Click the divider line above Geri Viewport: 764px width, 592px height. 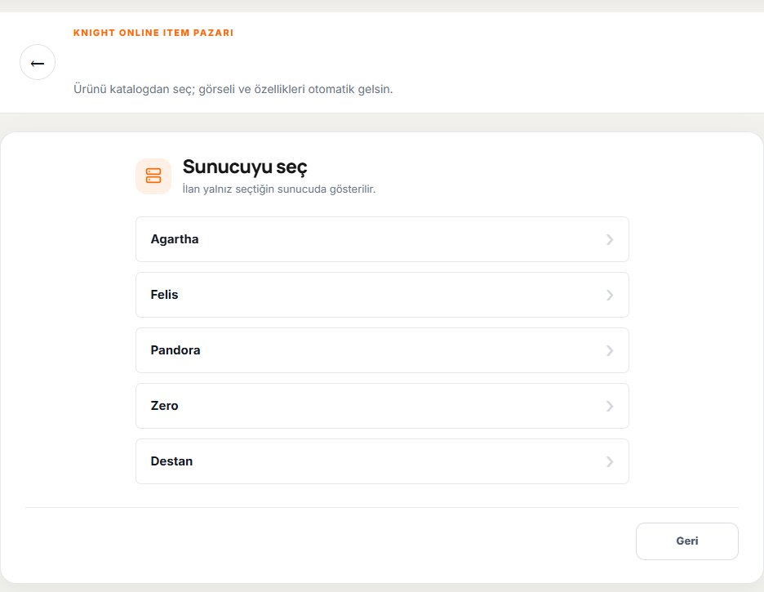tap(382, 507)
